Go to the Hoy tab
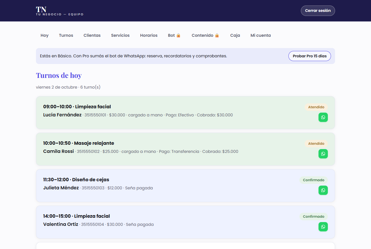 (x=45, y=35)
